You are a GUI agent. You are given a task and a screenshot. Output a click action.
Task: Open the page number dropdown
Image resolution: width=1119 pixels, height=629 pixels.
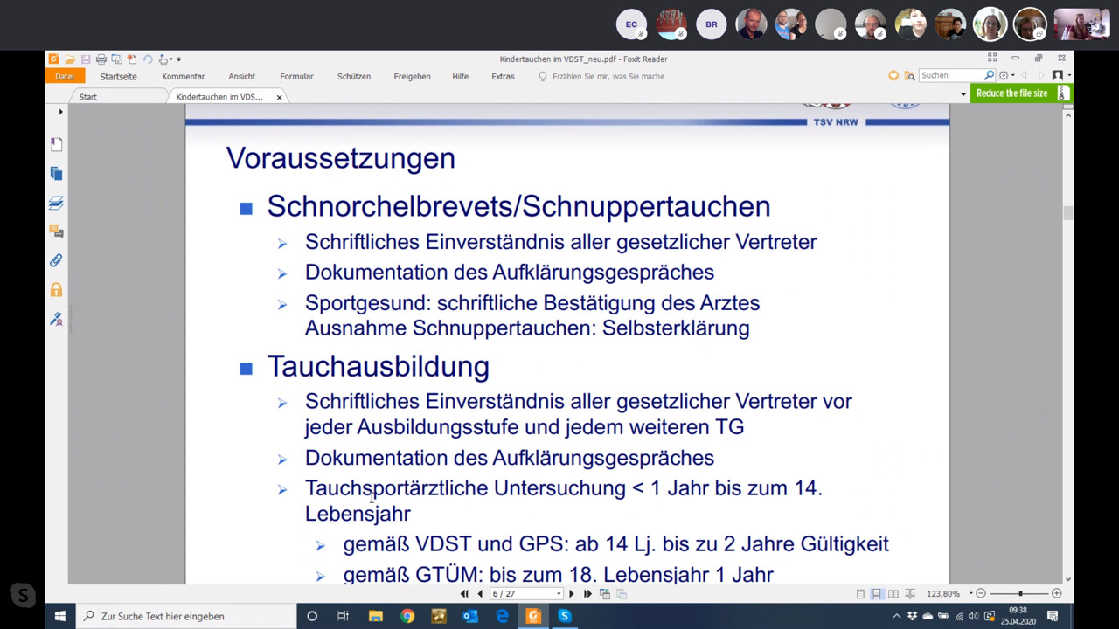click(559, 594)
